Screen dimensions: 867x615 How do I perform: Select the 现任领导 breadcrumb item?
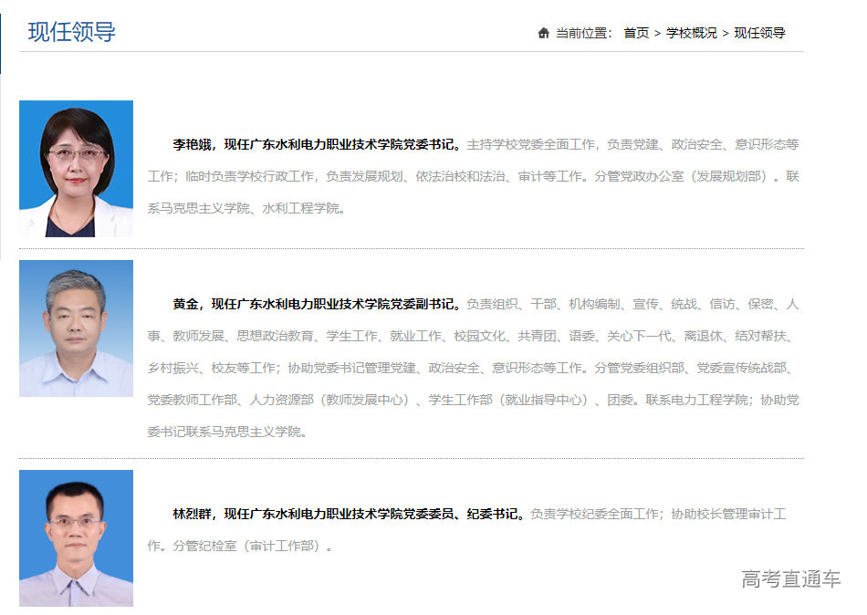[x=758, y=33]
